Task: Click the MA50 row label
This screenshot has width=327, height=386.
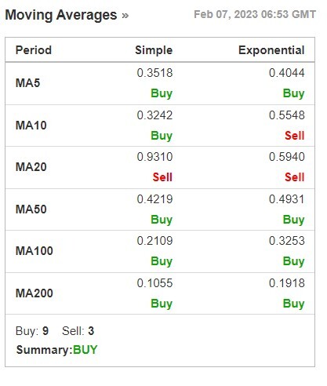Action: click(31, 209)
